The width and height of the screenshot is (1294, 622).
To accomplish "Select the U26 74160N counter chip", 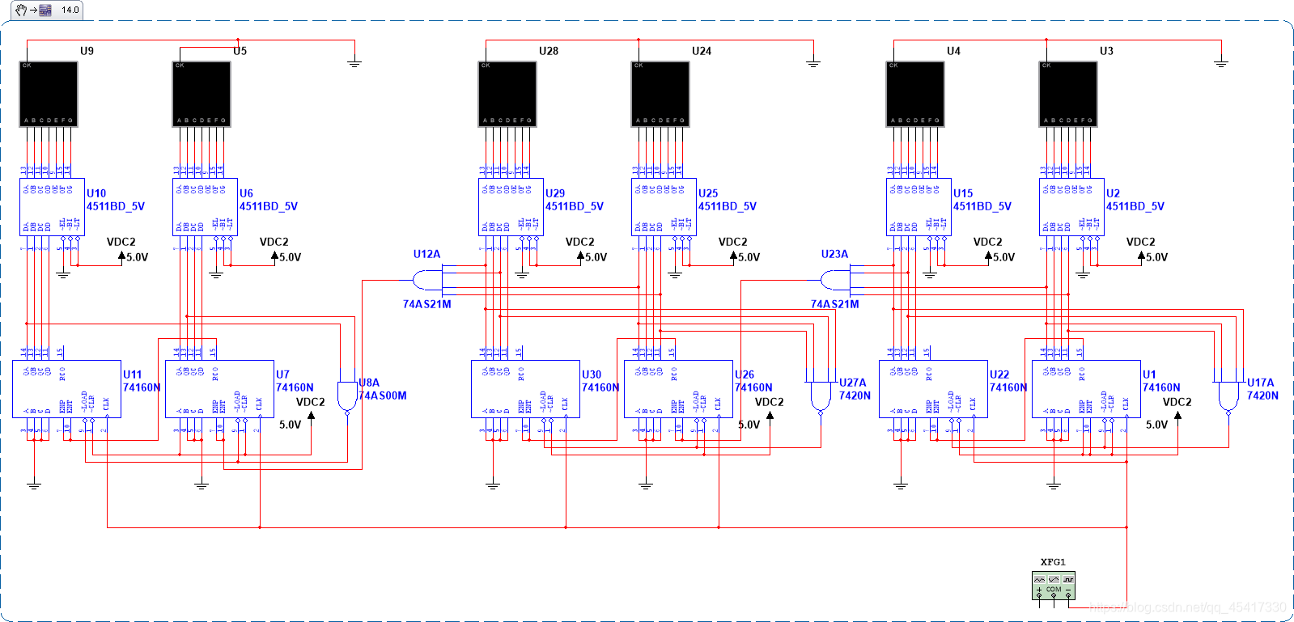I will 678,389.
